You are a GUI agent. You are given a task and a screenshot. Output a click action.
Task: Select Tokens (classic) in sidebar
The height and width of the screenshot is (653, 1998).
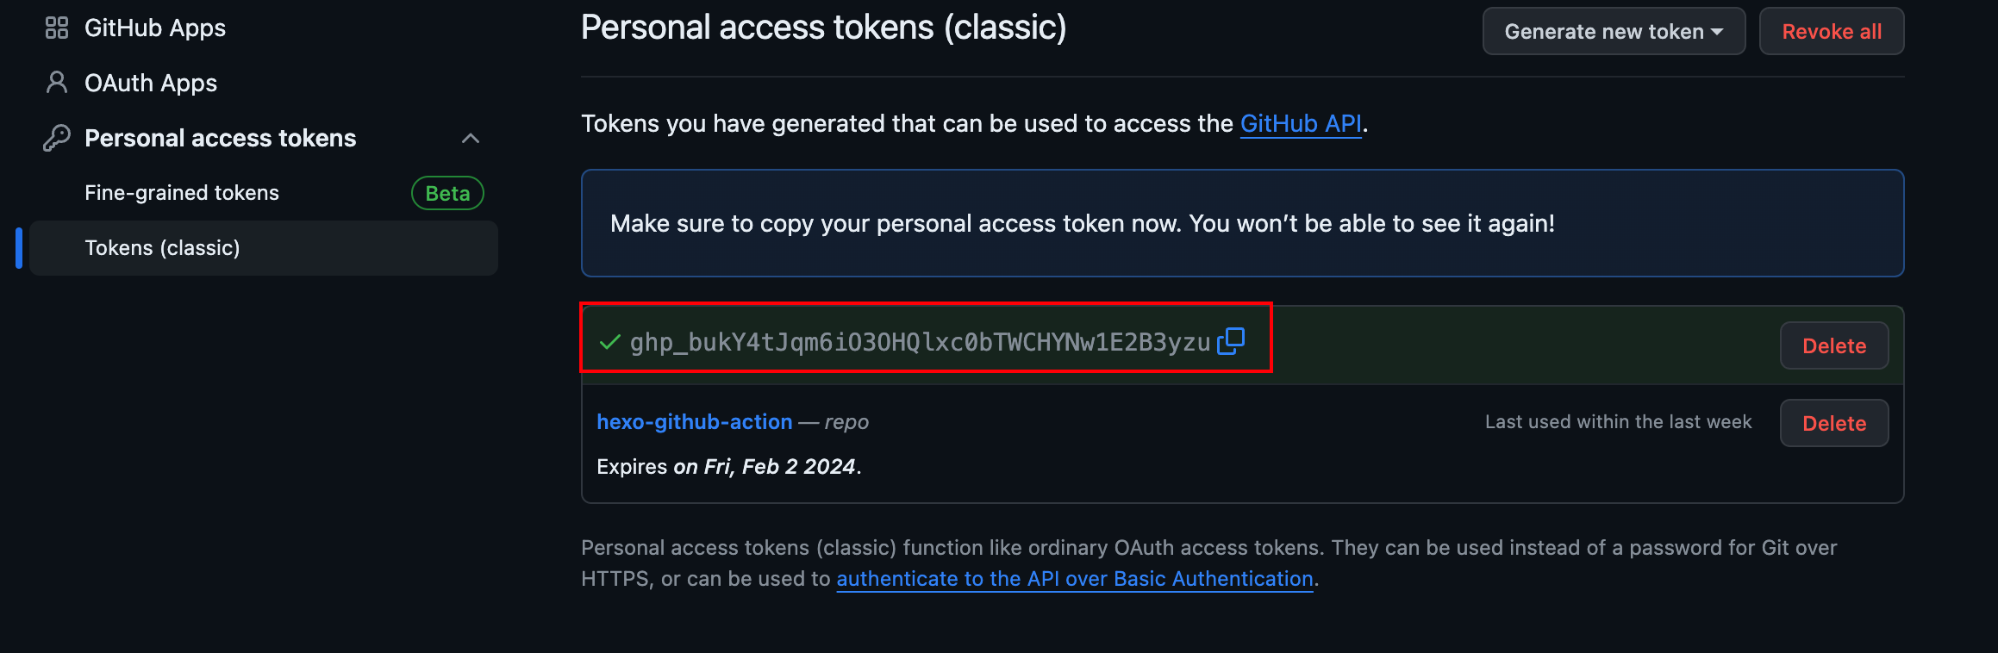[x=264, y=248]
